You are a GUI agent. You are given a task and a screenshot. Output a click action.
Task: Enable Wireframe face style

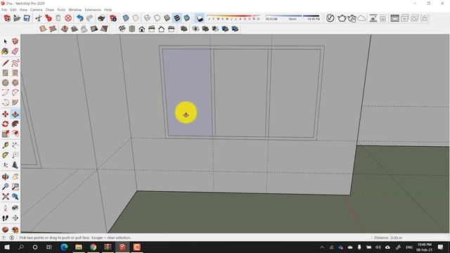tap(147, 18)
